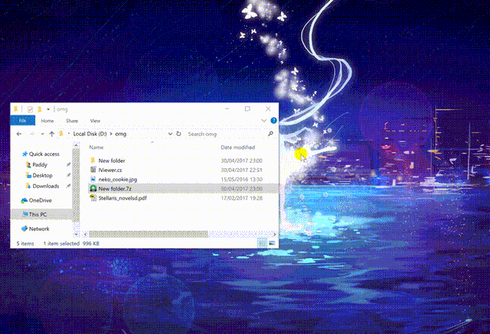Screen dimensions: 490x334
Task: Click the image icon of neko_cookie.jpg
Action: (93, 179)
